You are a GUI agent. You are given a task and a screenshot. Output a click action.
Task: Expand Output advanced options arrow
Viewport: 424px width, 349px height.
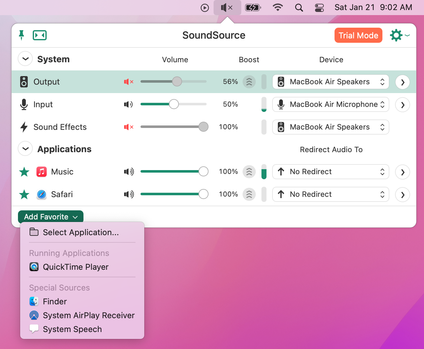point(403,82)
